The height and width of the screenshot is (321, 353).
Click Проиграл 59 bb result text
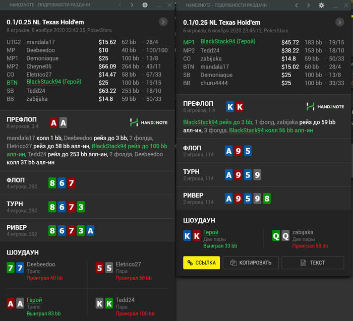coord(310,246)
